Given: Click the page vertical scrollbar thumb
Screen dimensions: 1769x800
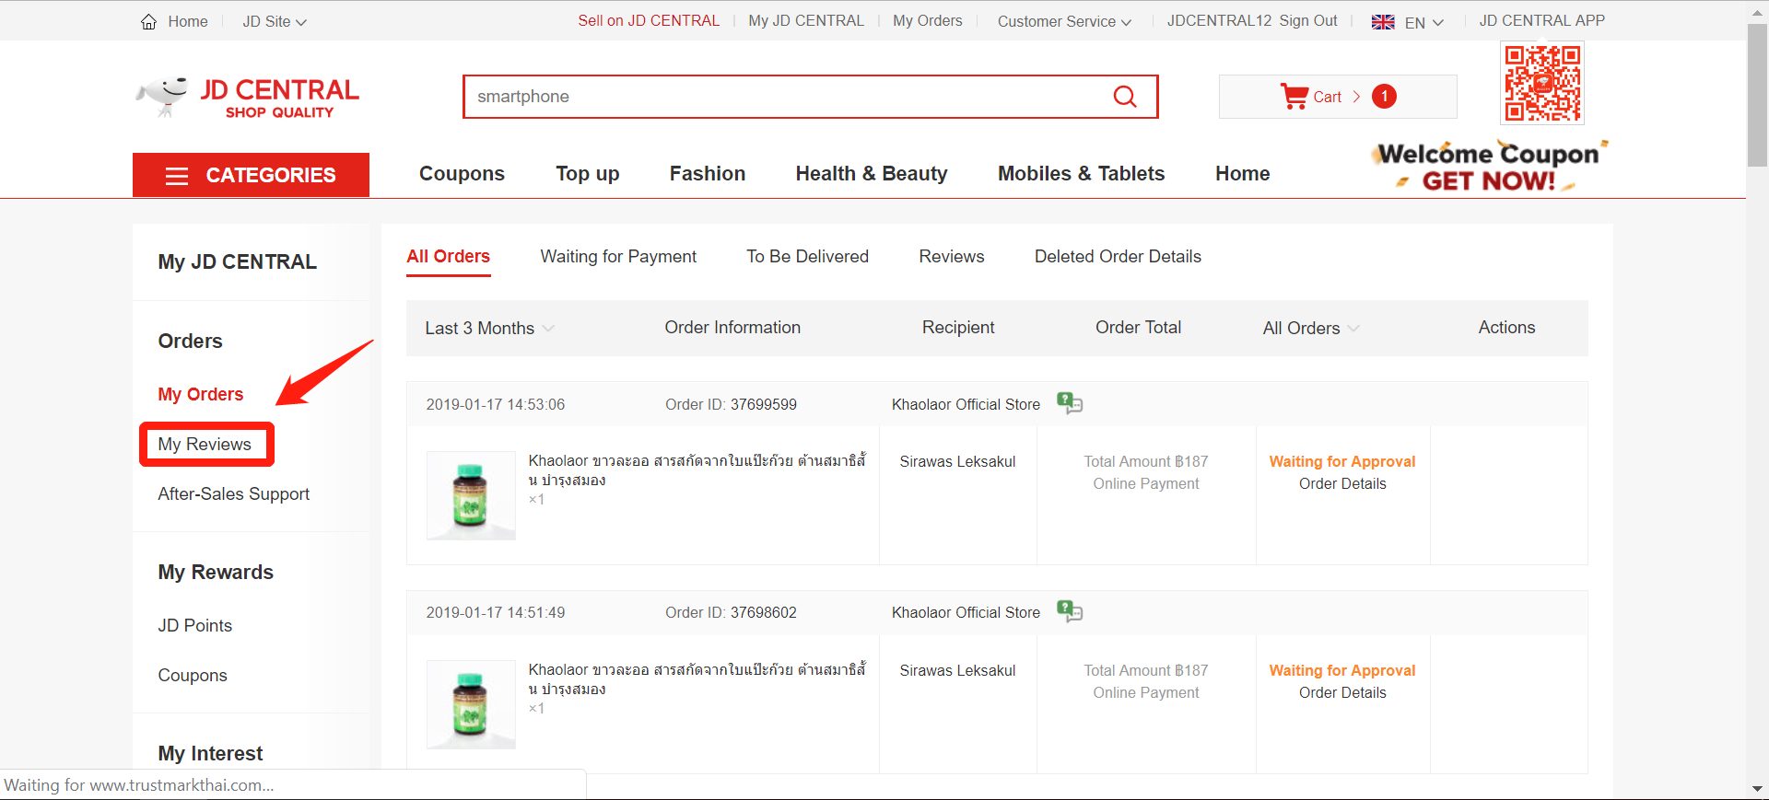Looking at the screenshot, I should 1757,96.
